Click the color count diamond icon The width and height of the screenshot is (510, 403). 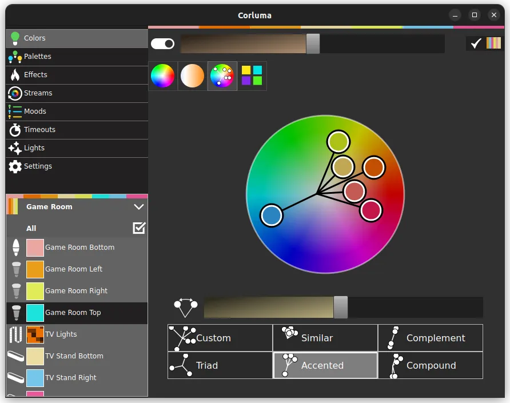pos(186,308)
